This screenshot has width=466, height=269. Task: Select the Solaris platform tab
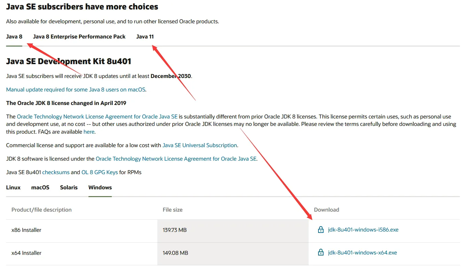pyautogui.click(x=69, y=187)
